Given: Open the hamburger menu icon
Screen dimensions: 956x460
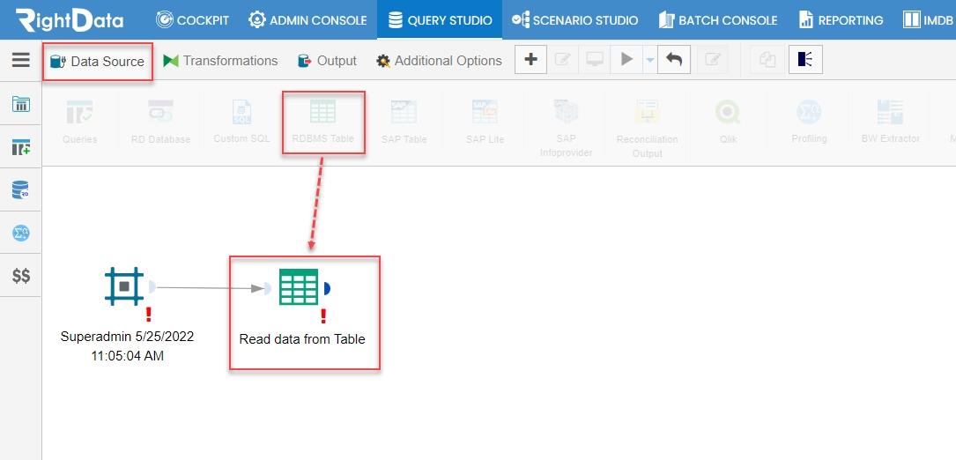Looking at the screenshot, I should pyautogui.click(x=21, y=60).
